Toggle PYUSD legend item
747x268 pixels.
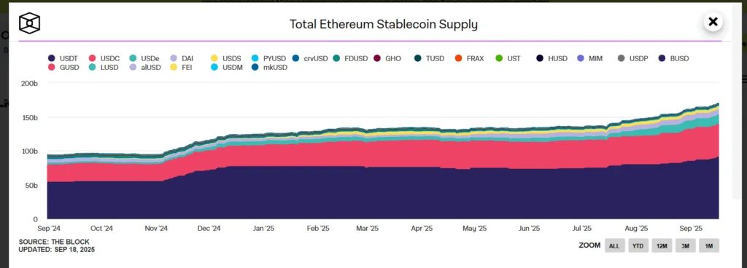coord(268,58)
